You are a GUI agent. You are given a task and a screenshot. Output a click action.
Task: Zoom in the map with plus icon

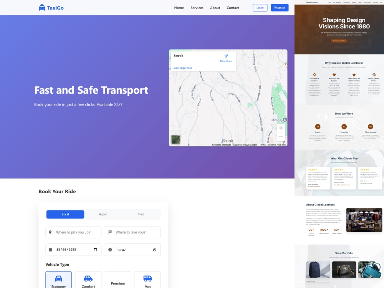coord(281,128)
